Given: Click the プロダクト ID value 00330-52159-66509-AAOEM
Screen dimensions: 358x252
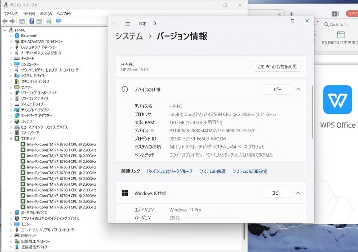Looking at the screenshot, I should pos(197,139).
